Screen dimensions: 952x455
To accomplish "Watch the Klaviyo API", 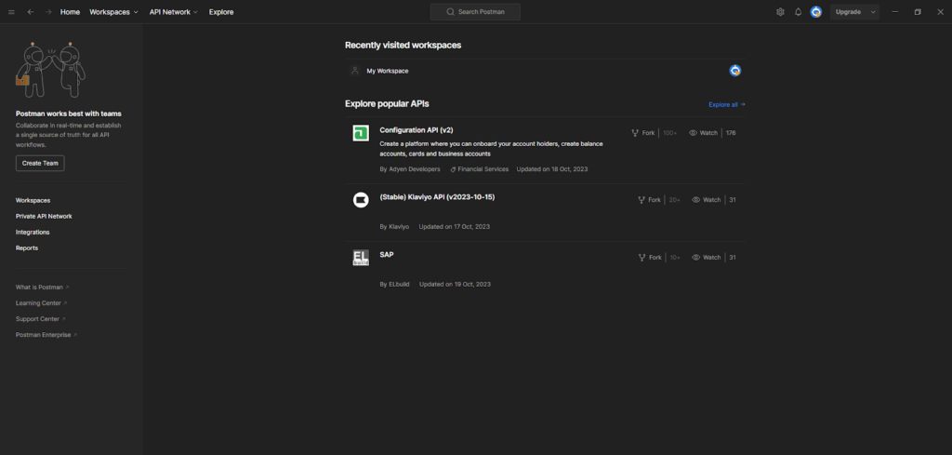I will (x=707, y=200).
